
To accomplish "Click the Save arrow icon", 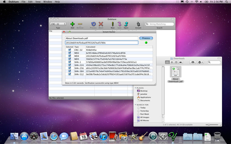I will coord(120,24).
